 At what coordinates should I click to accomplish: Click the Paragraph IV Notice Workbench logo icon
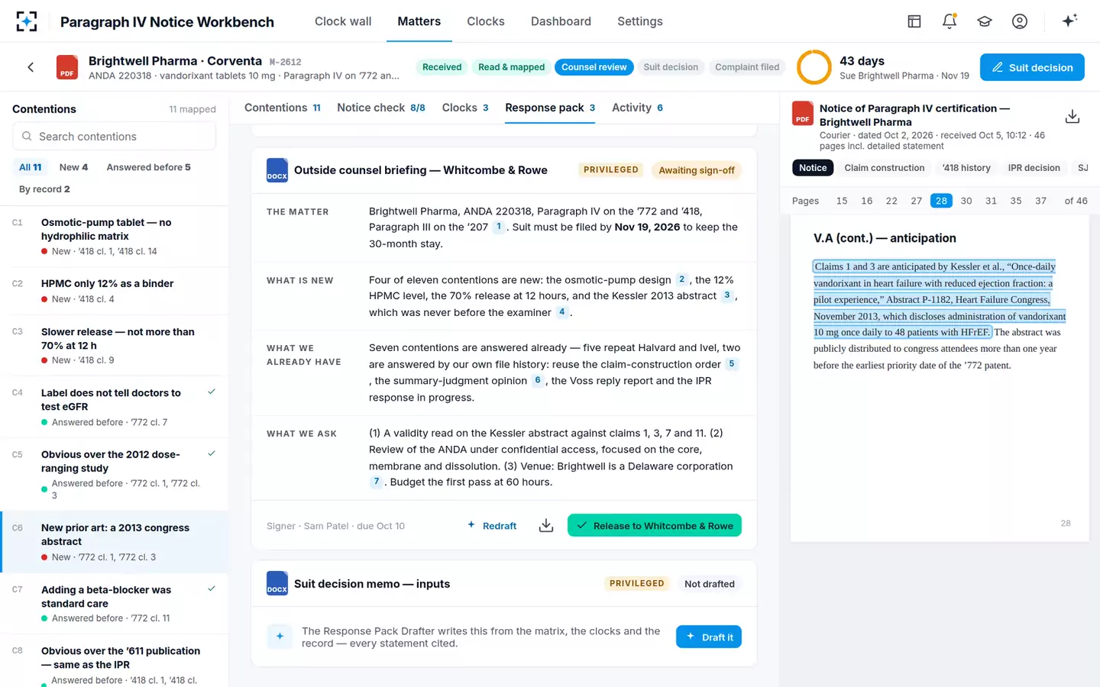(27, 21)
